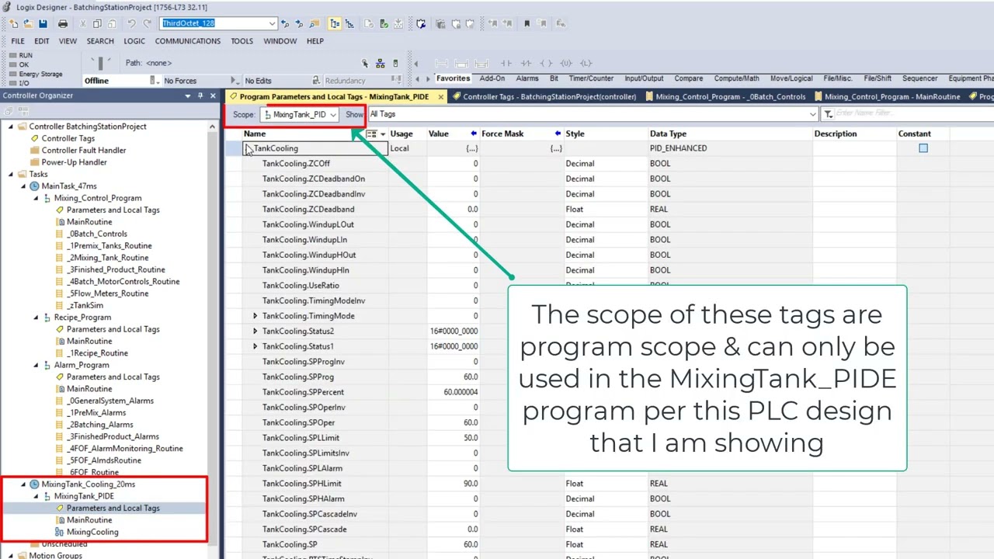This screenshot has height=559, width=994.
Task: Select the _2Mixing_Tank_Routine in organizer
Action: tap(108, 258)
